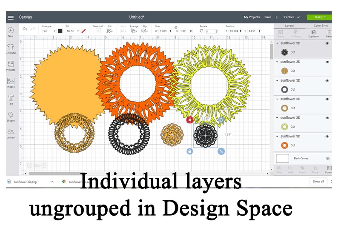
Task: Click the Duplicate icon in Layers panel
Action: click(313, 32)
